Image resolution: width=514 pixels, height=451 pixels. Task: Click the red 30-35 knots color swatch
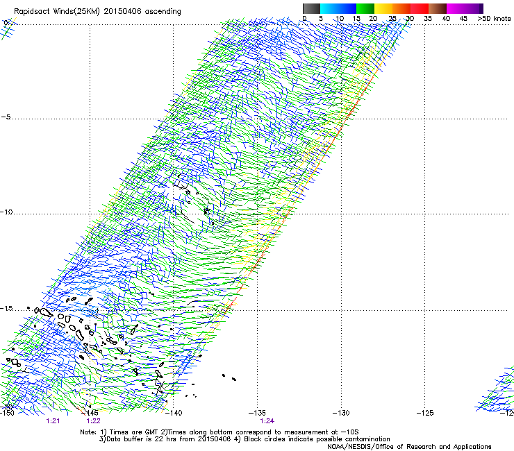[x=420, y=8]
